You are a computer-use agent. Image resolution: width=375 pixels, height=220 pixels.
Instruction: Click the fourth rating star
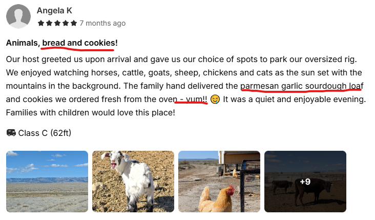coord(66,23)
